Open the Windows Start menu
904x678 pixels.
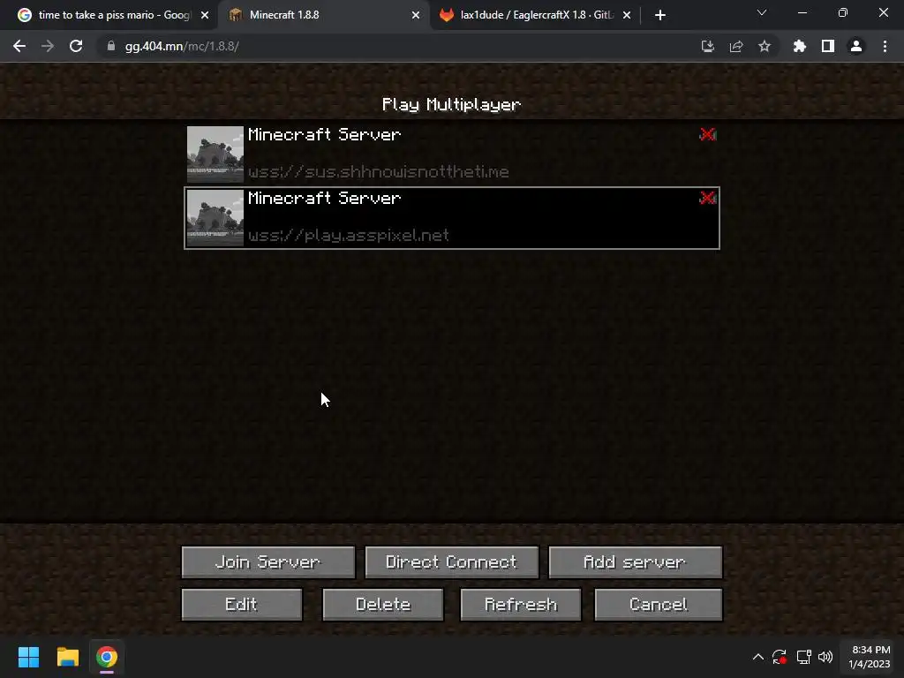coord(28,657)
